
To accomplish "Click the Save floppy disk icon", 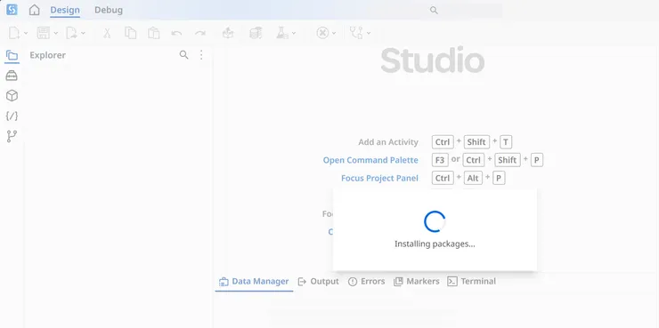I will click(44, 33).
